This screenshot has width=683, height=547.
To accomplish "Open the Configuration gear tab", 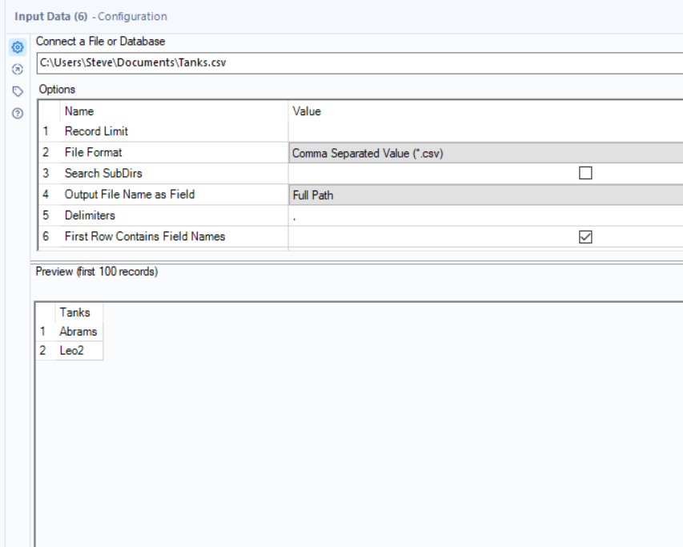I will [x=16, y=47].
